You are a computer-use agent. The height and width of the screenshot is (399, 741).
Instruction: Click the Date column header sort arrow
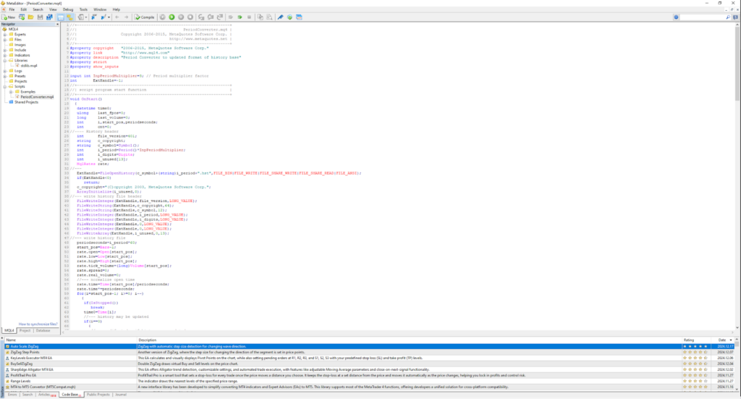click(x=731, y=340)
